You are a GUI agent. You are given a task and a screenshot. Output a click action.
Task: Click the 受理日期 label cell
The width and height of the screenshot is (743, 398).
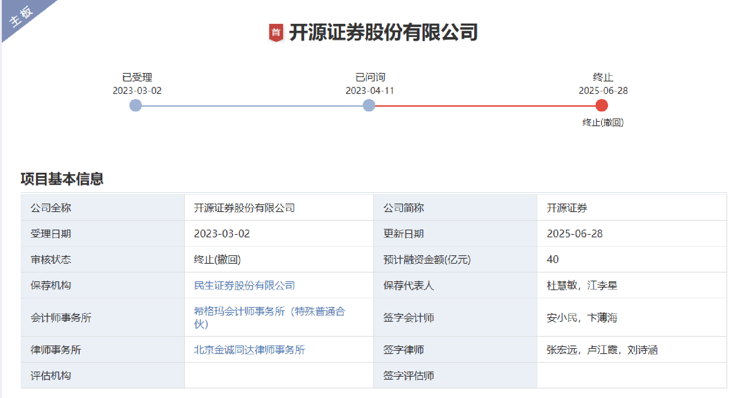click(103, 233)
